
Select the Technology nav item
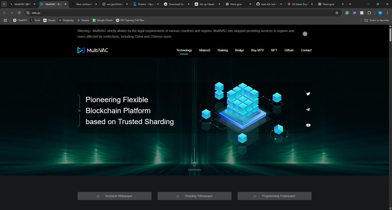184,50
